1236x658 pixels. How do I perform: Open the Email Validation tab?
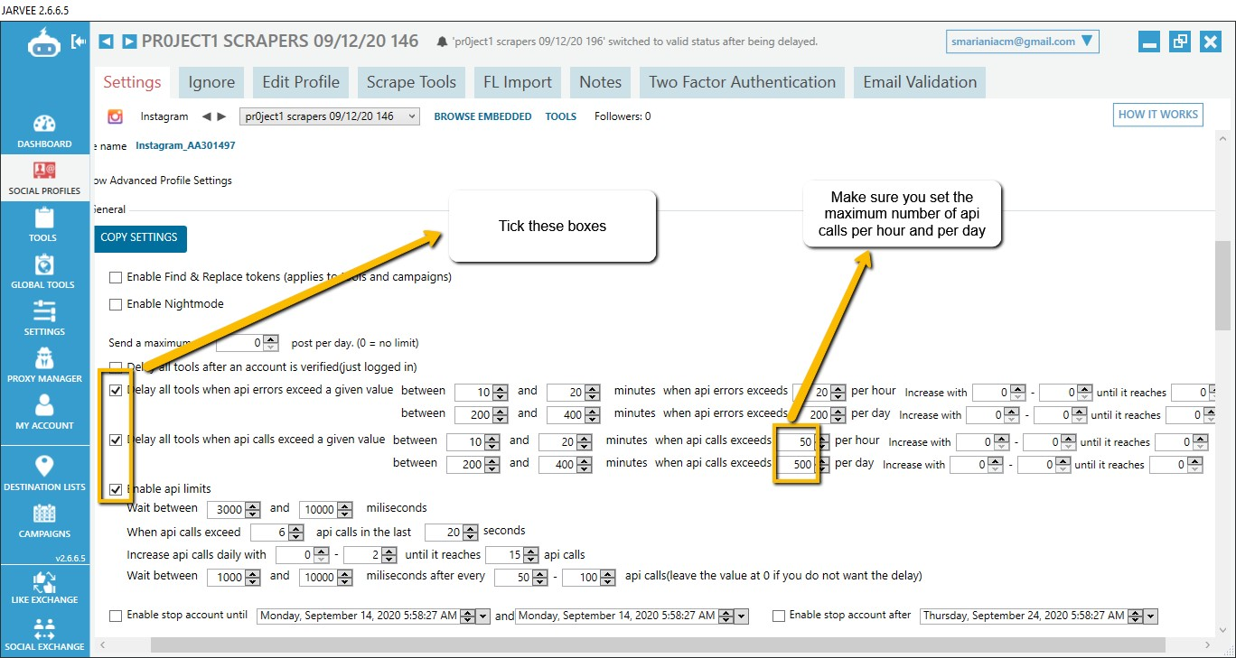[x=920, y=82]
